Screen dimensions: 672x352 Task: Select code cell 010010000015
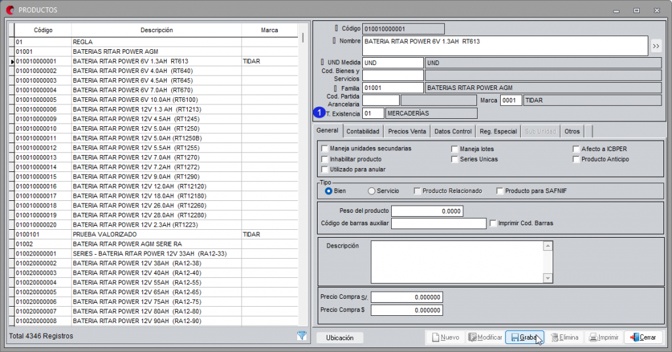[43, 177]
